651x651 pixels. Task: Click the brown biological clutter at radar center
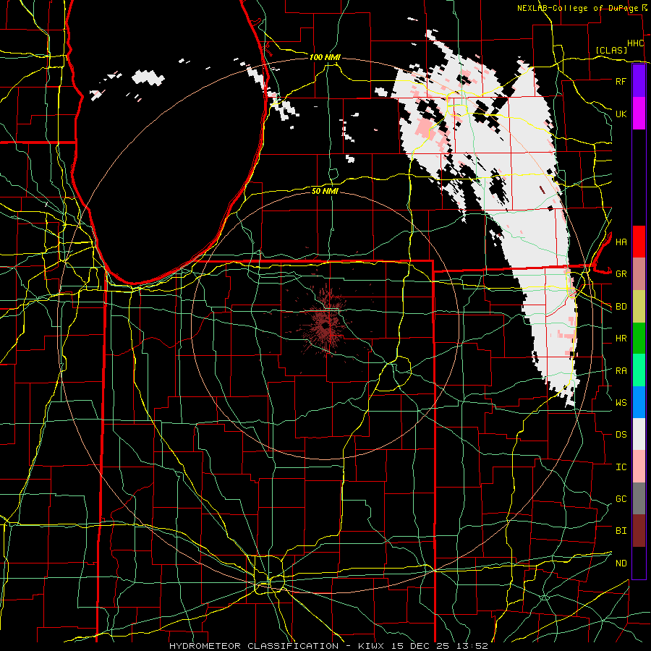326,325
